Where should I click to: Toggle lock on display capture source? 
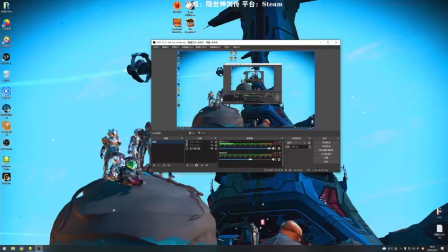pyautogui.click(x=216, y=148)
